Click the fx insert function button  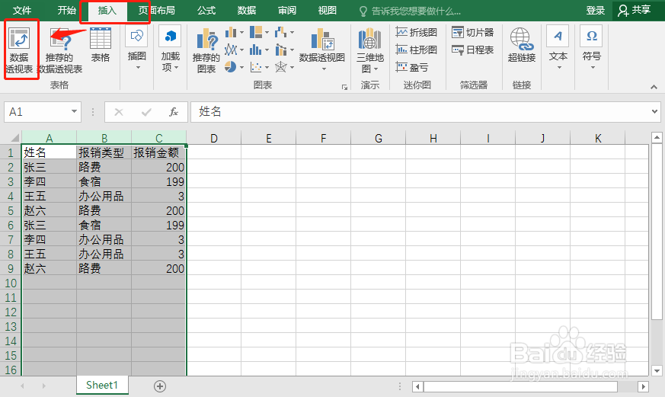174,112
